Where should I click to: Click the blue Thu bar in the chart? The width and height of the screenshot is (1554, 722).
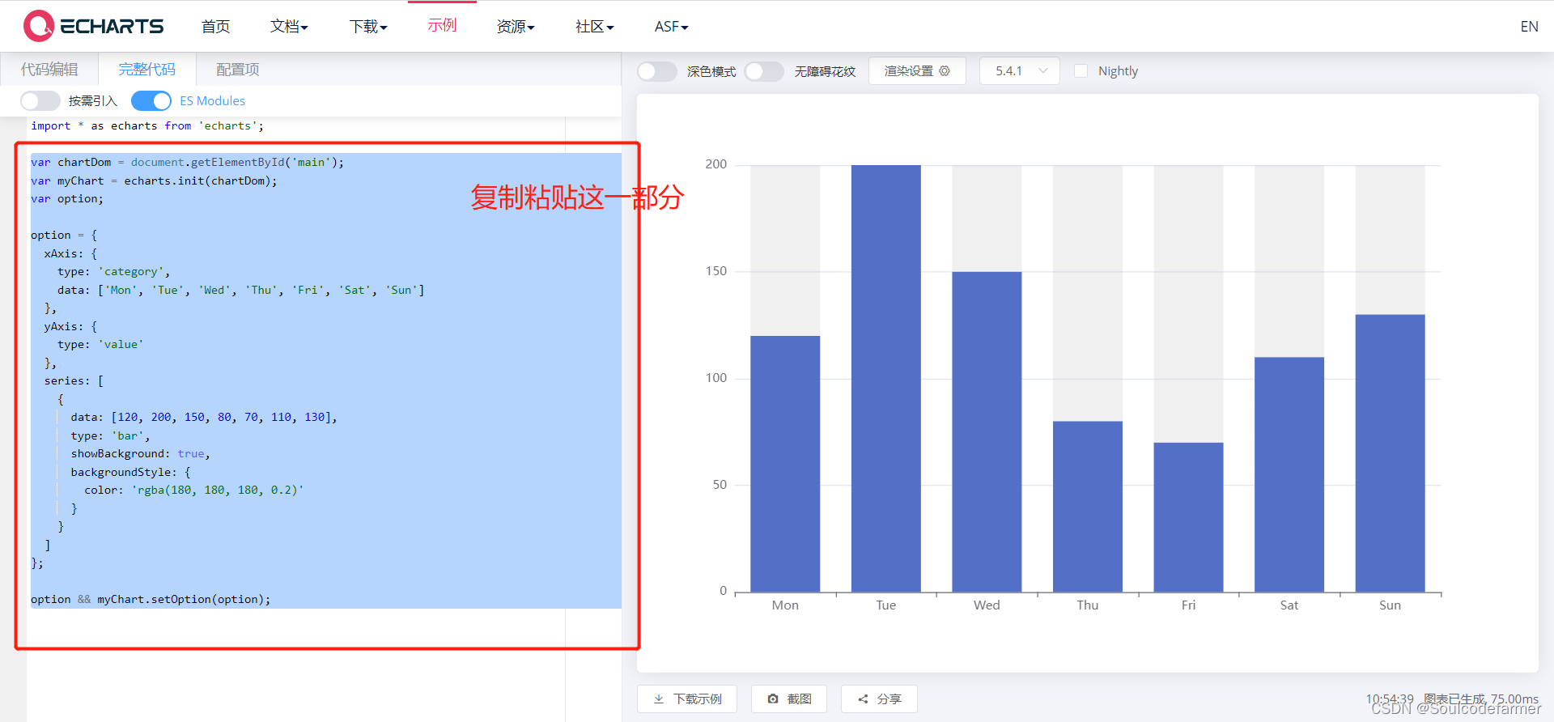pyautogui.click(x=1088, y=506)
